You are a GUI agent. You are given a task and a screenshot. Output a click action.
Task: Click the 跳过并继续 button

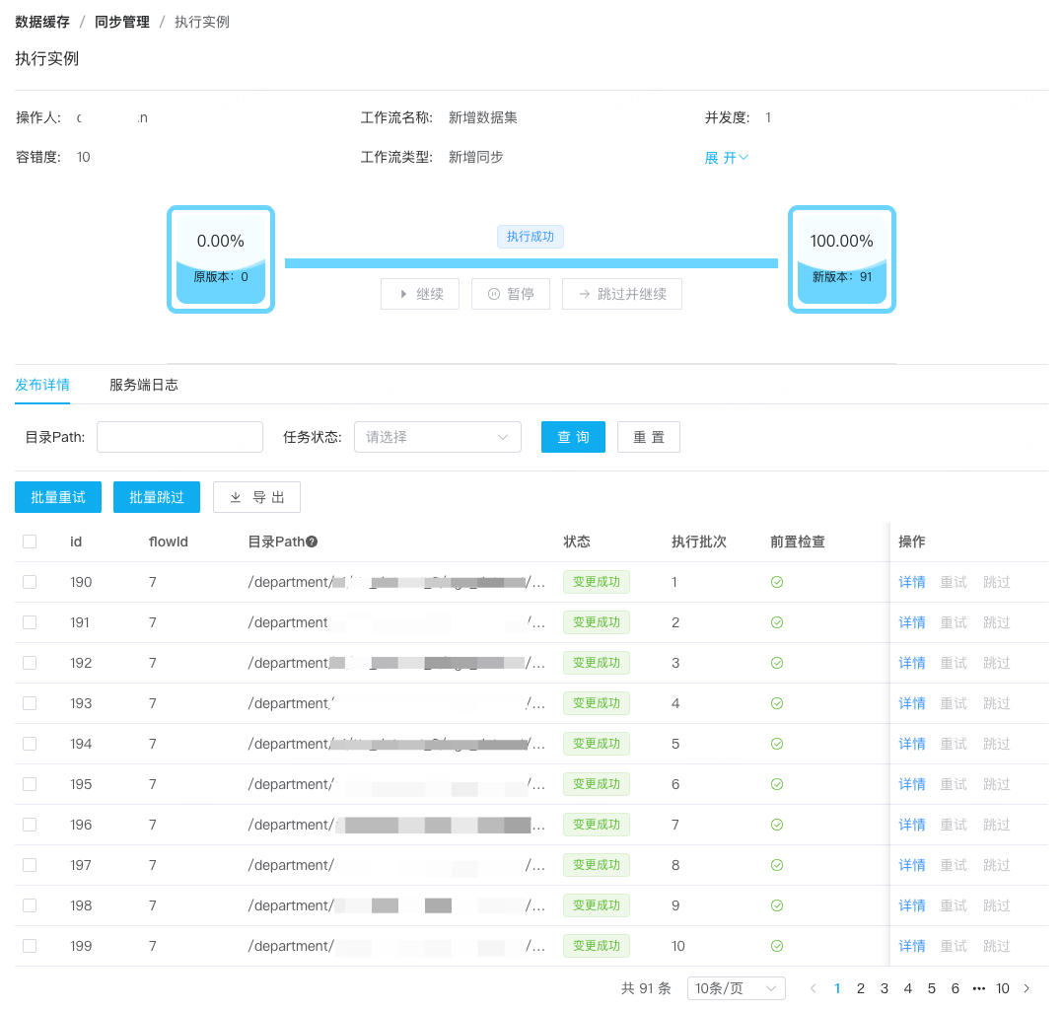(x=622, y=294)
